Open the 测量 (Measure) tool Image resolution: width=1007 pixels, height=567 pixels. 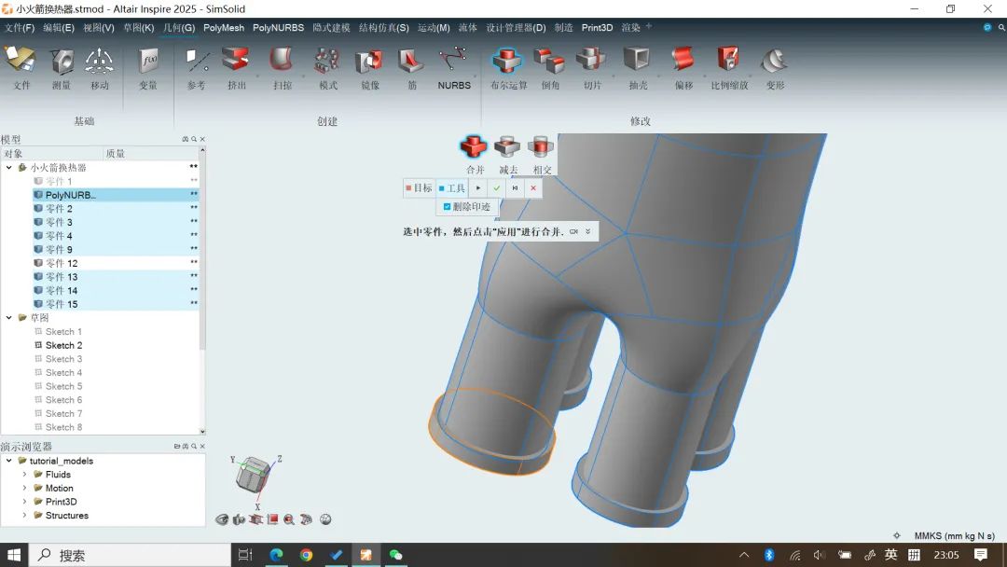pos(62,62)
